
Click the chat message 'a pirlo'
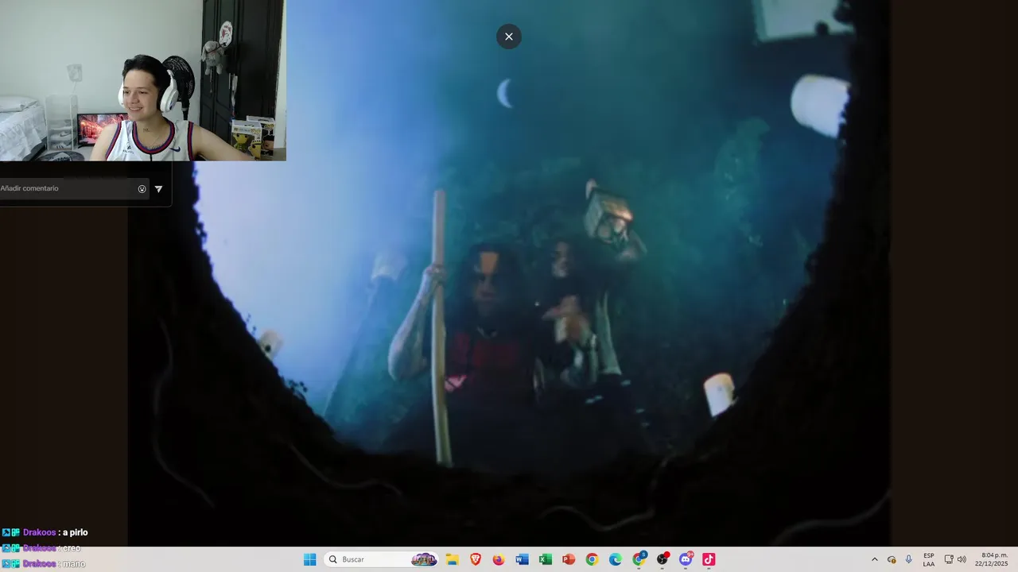point(75,532)
